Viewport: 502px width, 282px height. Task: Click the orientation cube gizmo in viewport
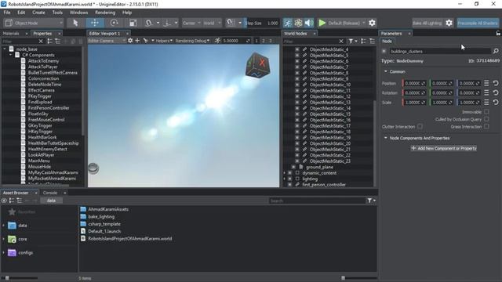[x=257, y=66]
